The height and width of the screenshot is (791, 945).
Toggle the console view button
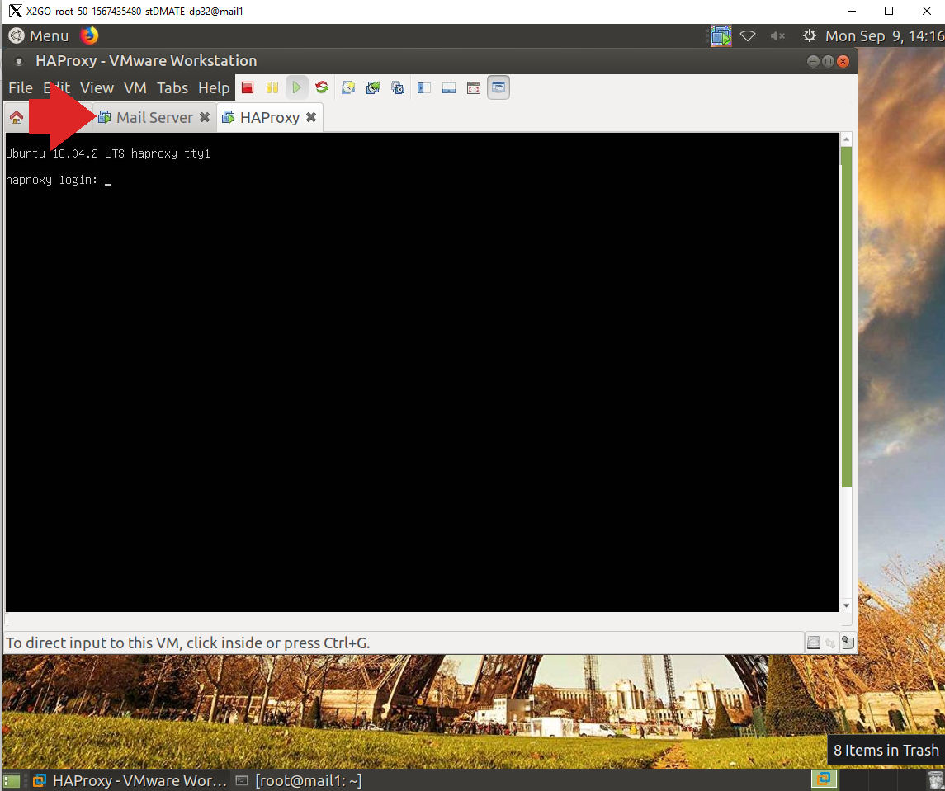498,87
